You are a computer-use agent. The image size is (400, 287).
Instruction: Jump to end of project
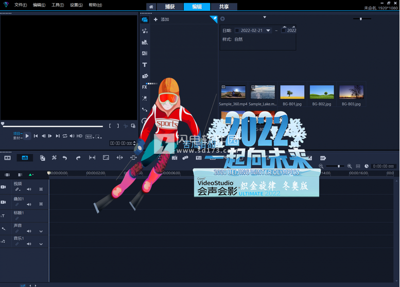58,136
